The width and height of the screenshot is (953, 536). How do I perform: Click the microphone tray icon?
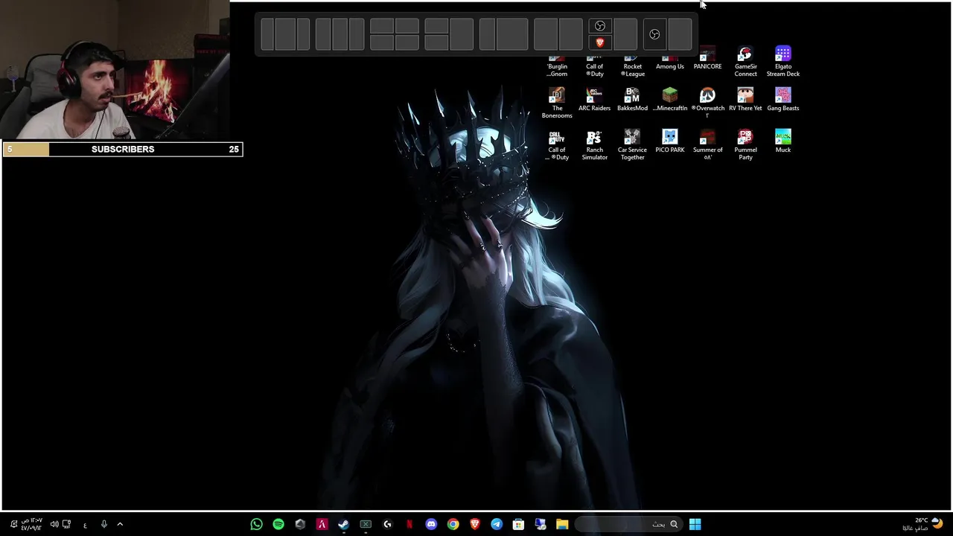[x=103, y=524]
